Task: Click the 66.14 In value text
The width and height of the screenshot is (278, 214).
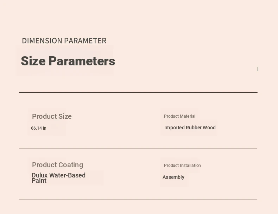Action: [39, 128]
